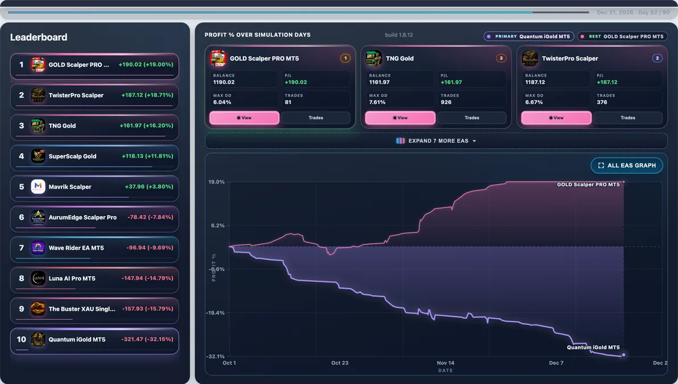Click the TNG Gold card icon

[374, 59]
